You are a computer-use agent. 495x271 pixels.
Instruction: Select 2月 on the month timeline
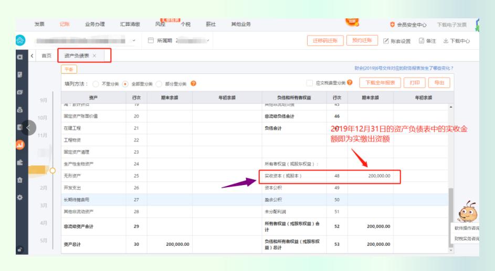43,188
